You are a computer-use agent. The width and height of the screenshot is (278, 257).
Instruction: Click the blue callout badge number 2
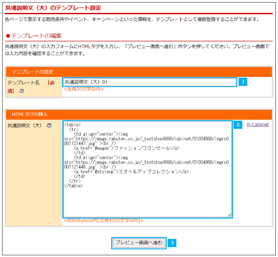[x=238, y=125]
